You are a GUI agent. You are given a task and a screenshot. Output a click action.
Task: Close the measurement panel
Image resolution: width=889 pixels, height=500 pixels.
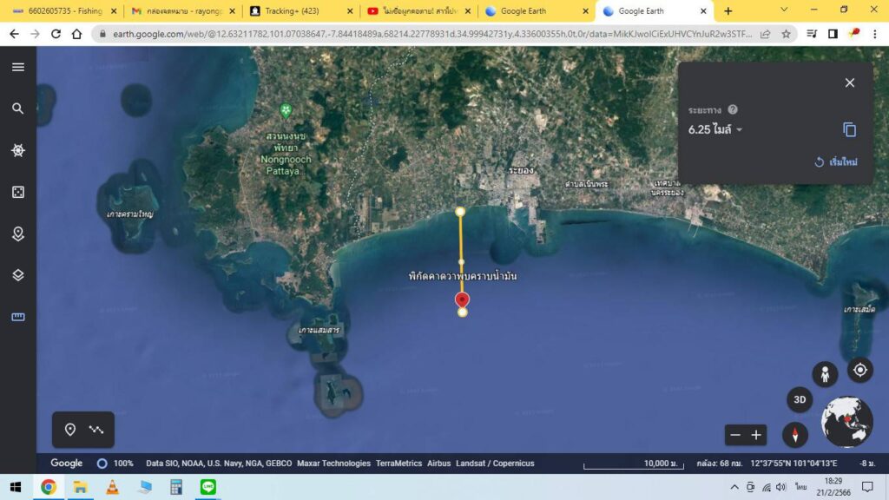coord(849,82)
